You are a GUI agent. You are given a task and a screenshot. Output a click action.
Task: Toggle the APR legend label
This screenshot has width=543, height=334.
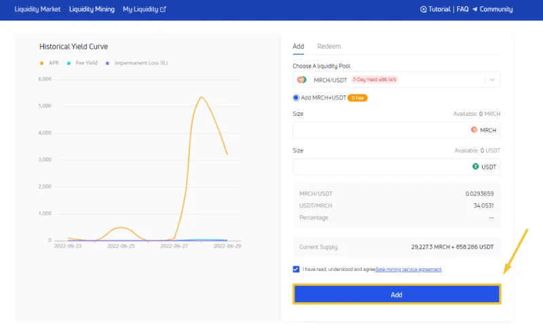point(54,63)
